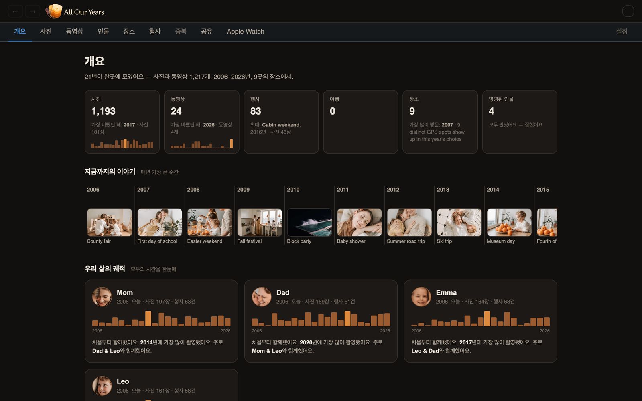Click the back arrow navigation button
Image resolution: width=642 pixels, height=401 pixels.
(x=15, y=12)
